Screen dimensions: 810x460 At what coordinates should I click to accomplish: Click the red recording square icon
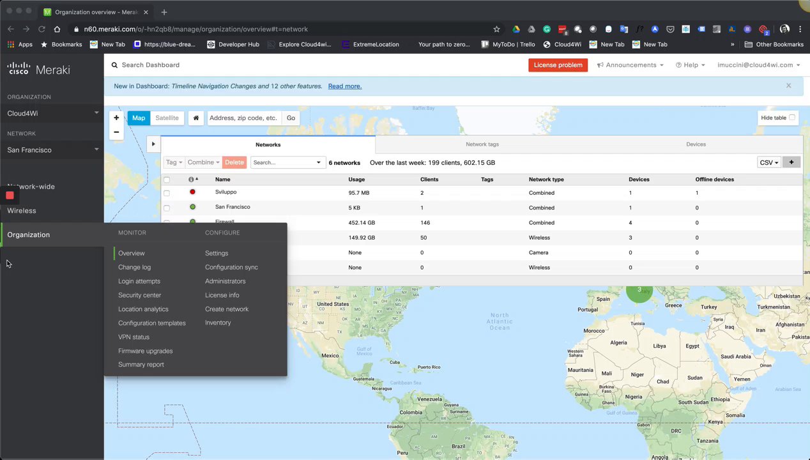[10, 195]
